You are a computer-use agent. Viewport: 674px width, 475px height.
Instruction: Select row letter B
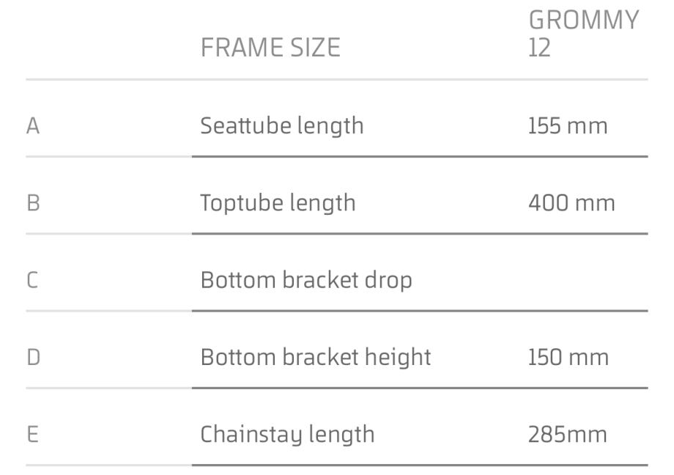click(33, 203)
